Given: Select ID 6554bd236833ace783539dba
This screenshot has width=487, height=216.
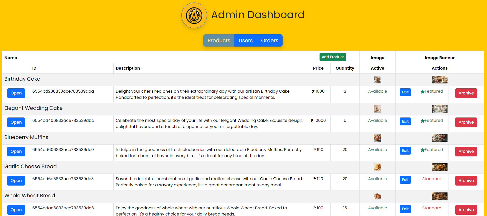Looking at the screenshot, I should pos(63,91).
